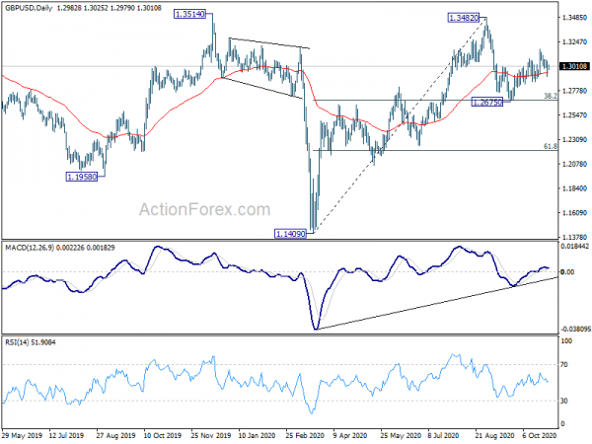The height and width of the screenshot is (444, 592).
Task: Click the RSI(14) 51.9084 indicator label
Action: [31, 342]
